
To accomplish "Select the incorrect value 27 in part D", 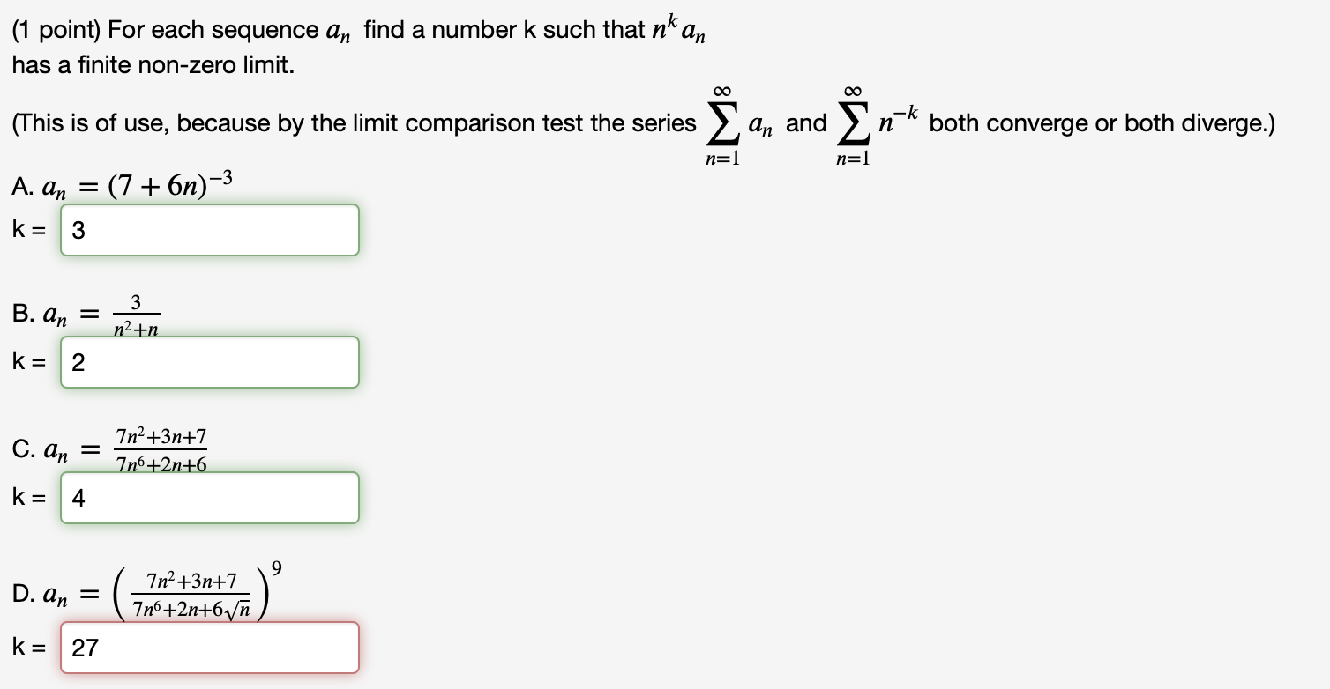I will pos(84,648).
